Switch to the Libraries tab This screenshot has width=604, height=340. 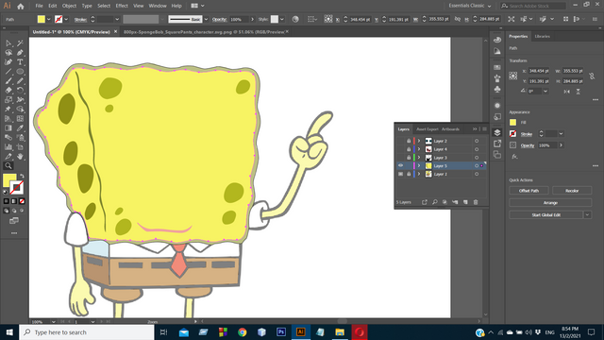[542, 36]
